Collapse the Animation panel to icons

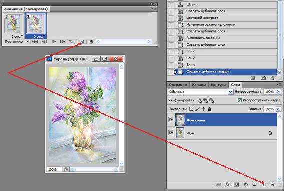(x=151, y=4)
